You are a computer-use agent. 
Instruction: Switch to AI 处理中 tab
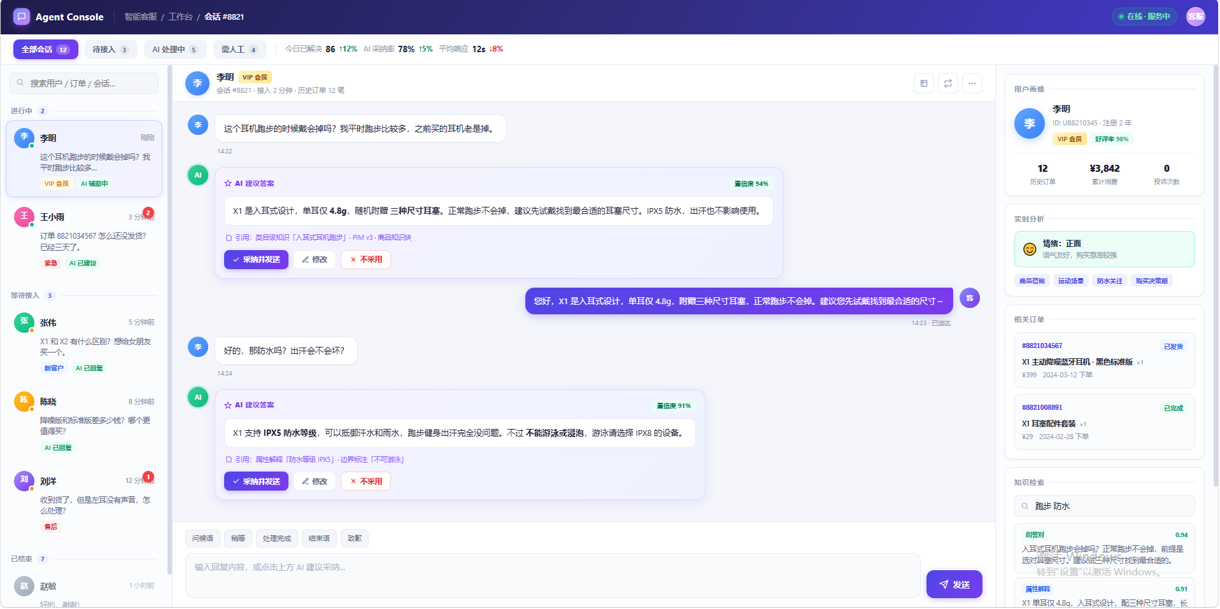175,50
